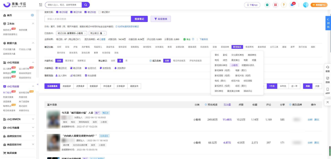Remove the 商业笔记: 是 filter tag
Viewport: 331px width, 159px height.
[104, 33]
